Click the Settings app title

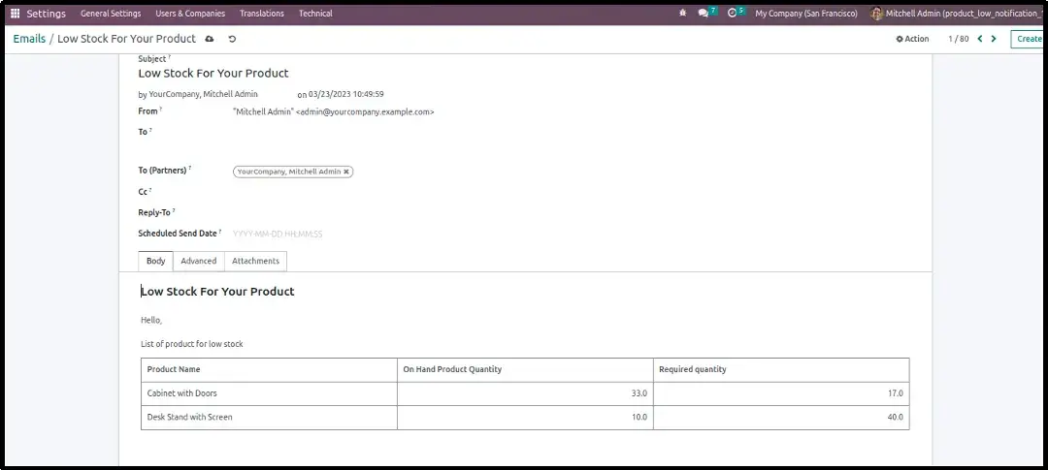coord(47,14)
